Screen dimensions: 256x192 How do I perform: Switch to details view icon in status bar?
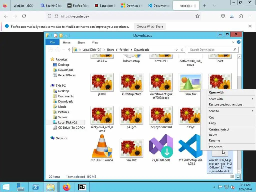pyautogui.click(x=232, y=176)
